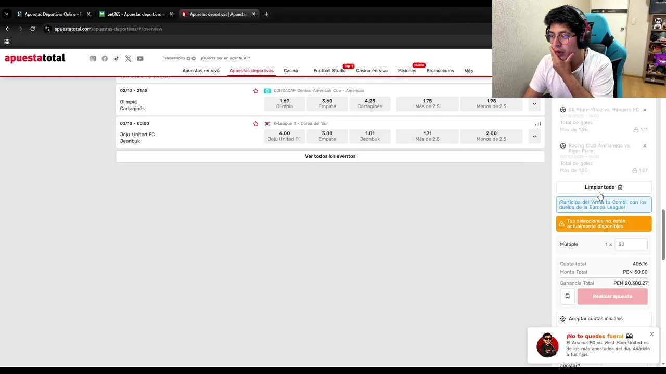
Task: Select Cartaginés win odds 4.25
Action: click(x=370, y=104)
